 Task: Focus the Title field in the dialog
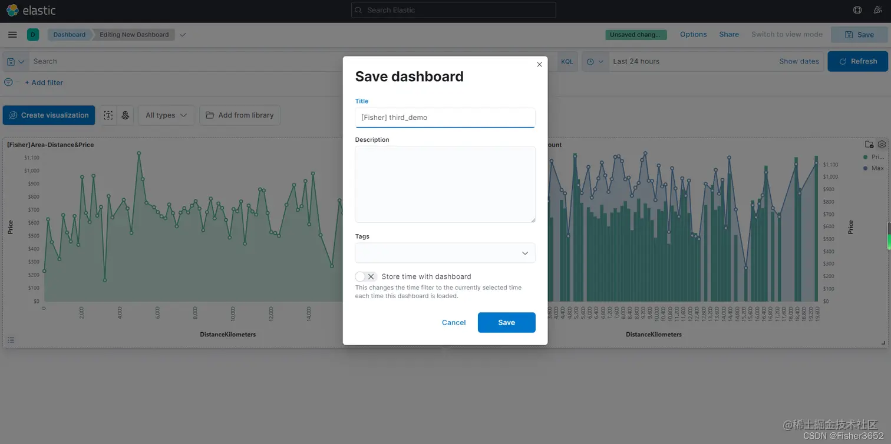445,118
